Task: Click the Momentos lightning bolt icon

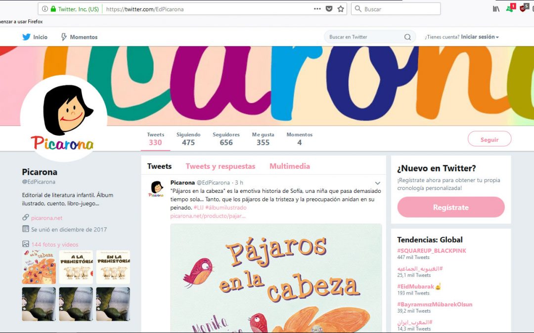Action: (x=64, y=37)
